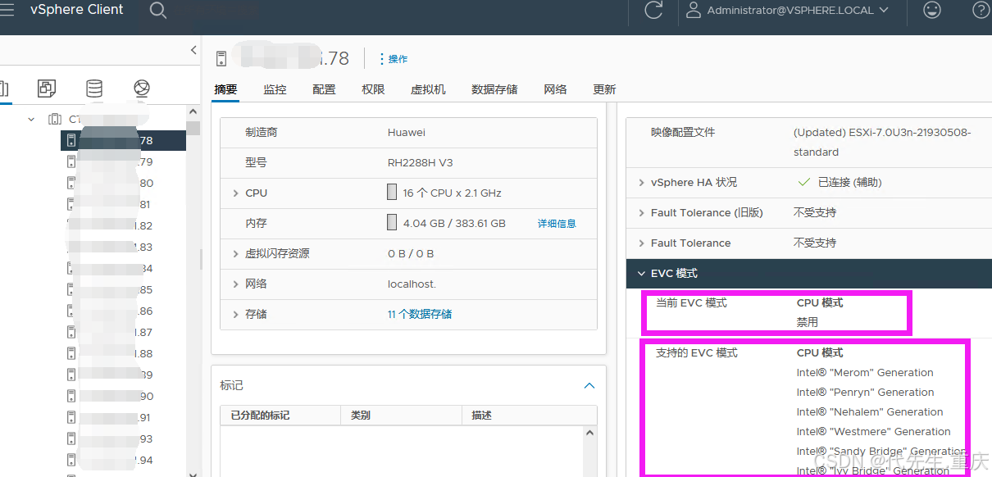Open the 权限 tab
This screenshot has width=992, height=477.
pyautogui.click(x=373, y=89)
